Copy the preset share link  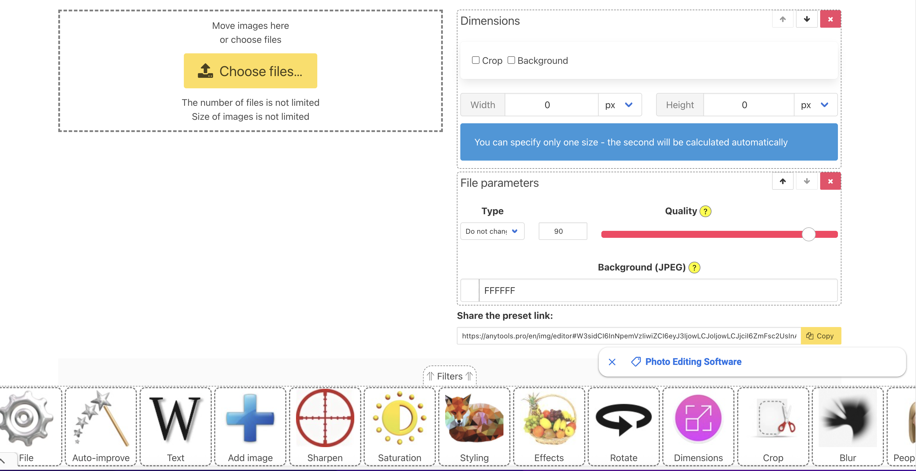pos(821,336)
